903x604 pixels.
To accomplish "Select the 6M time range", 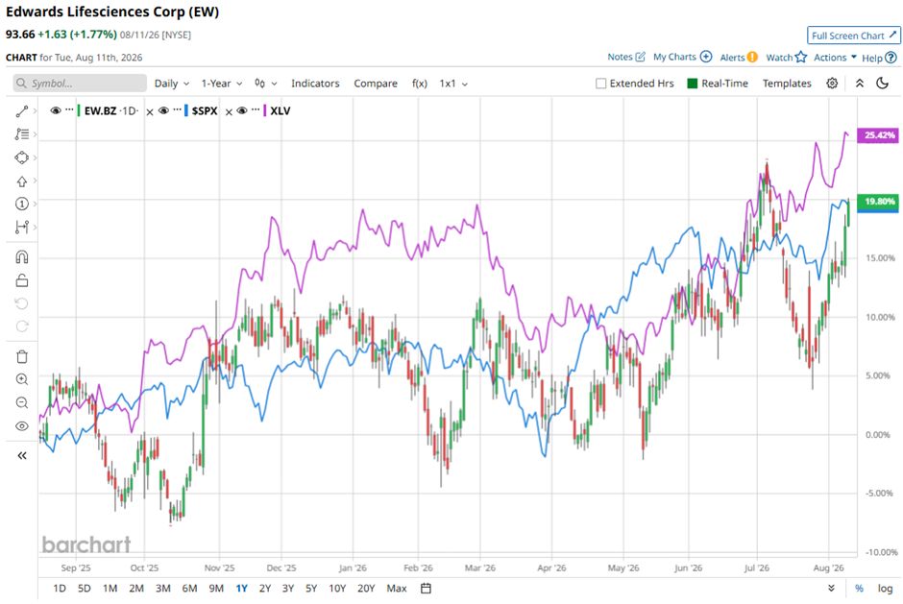I will (189, 588).
